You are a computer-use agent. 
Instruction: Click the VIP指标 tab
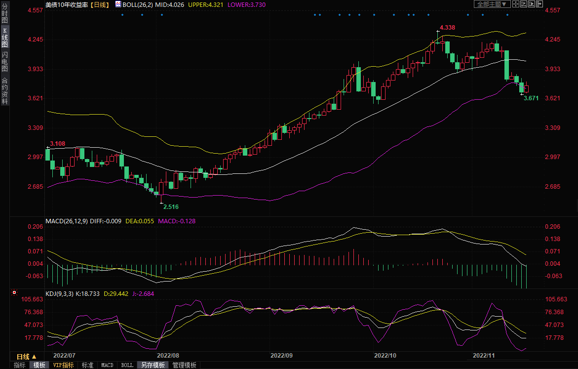[63, 365]
